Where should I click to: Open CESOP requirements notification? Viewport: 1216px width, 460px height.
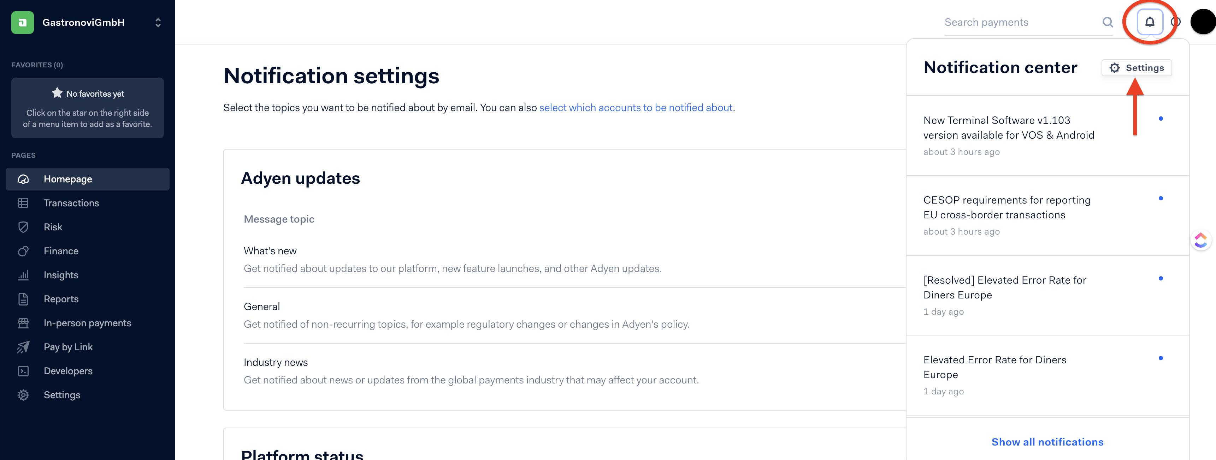pyautogui.click(x=1047, y=216)
